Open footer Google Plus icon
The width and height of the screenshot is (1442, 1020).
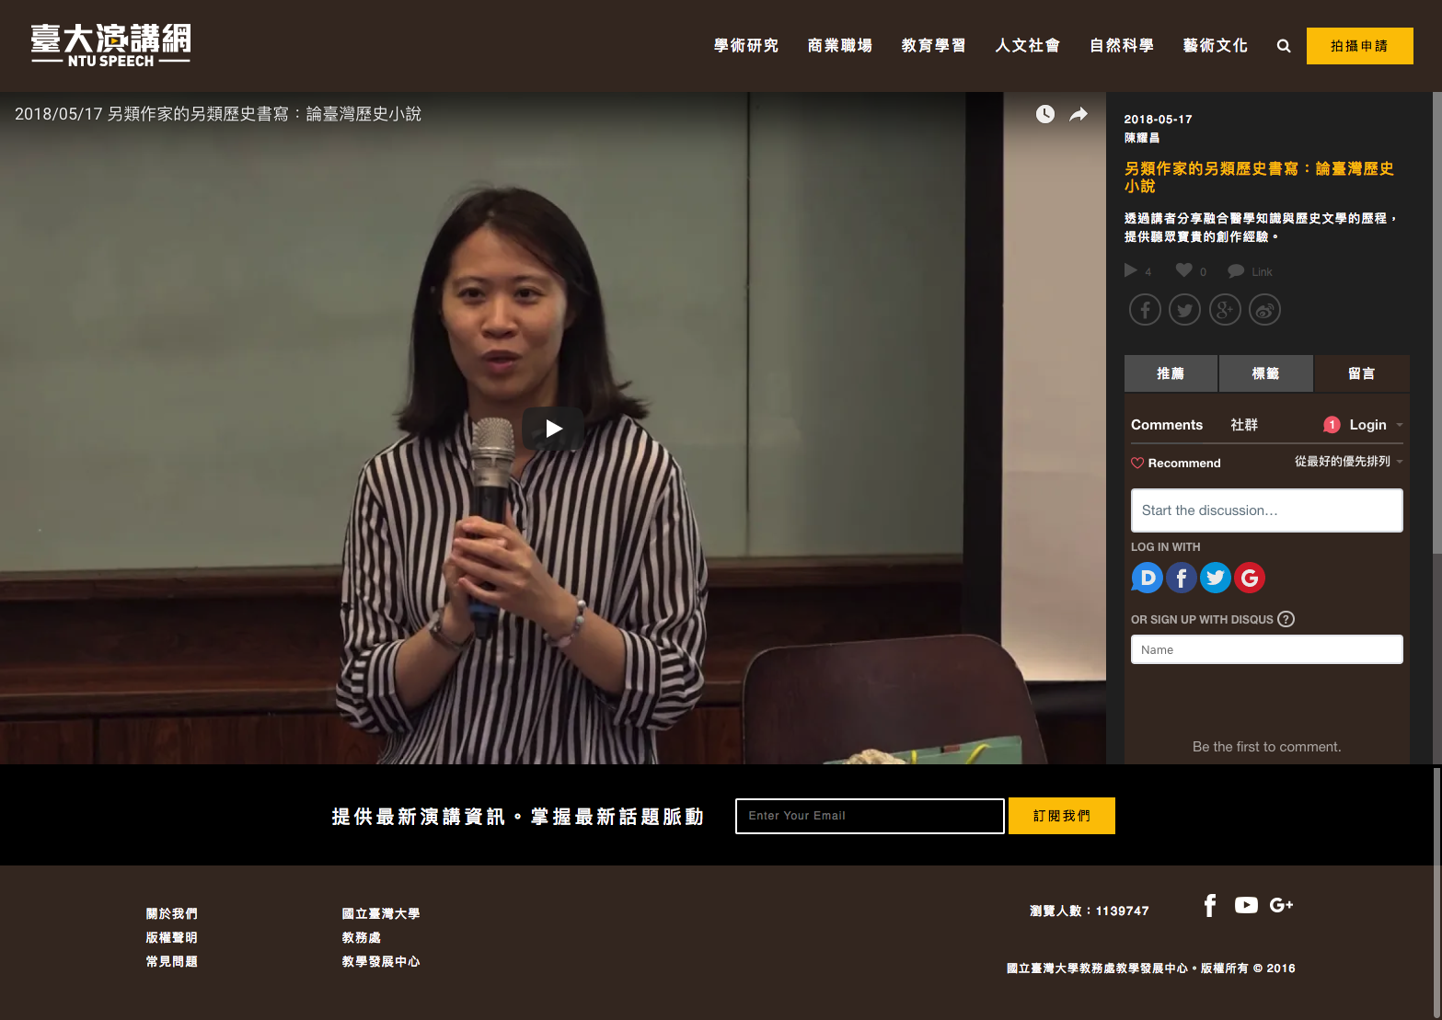click(x=1281, y=905)
